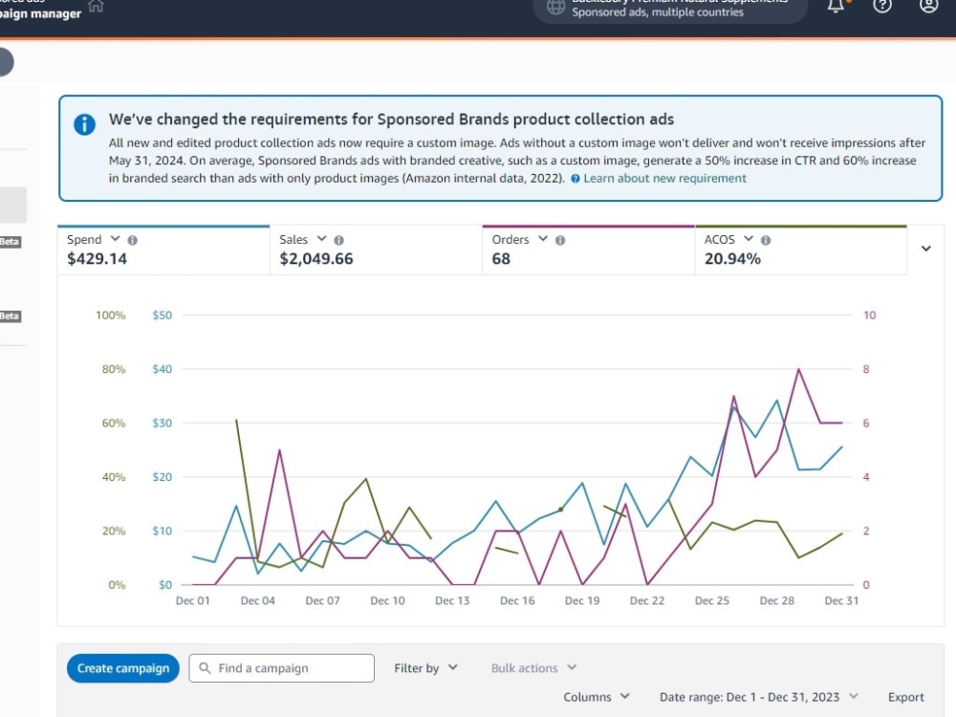Open the notifications bell icon
956x717 pixels.
(836, 6)
